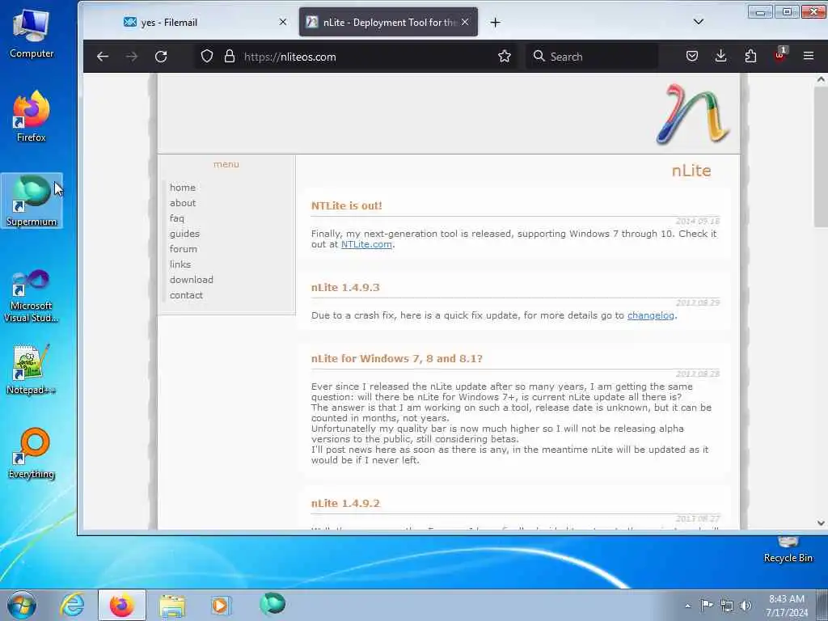Open the contact menu item
The width and height of the screenshot is (828, 621).
(x=186, y=294)
